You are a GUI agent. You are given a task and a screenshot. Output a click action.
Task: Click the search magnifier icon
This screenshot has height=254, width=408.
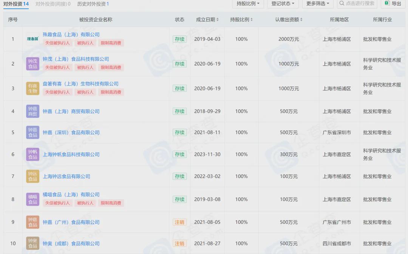(342, 3)
